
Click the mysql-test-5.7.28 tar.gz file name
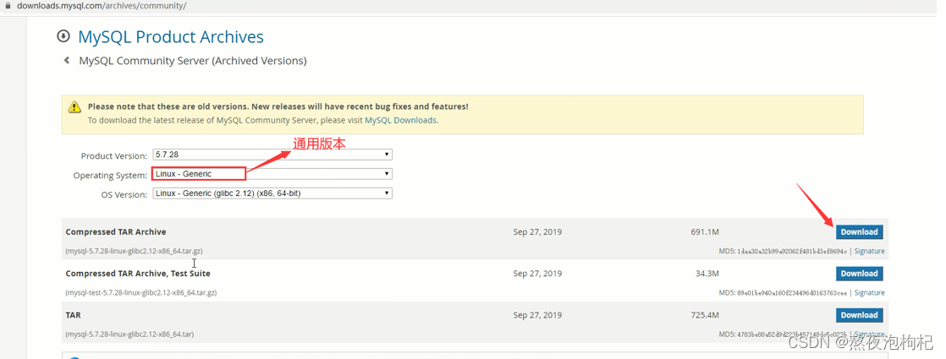coord(140,293)
